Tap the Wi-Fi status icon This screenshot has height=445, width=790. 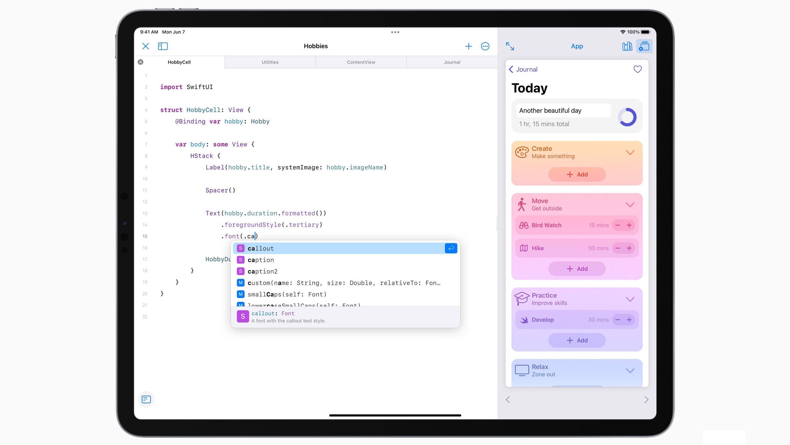tap(622, 32)
